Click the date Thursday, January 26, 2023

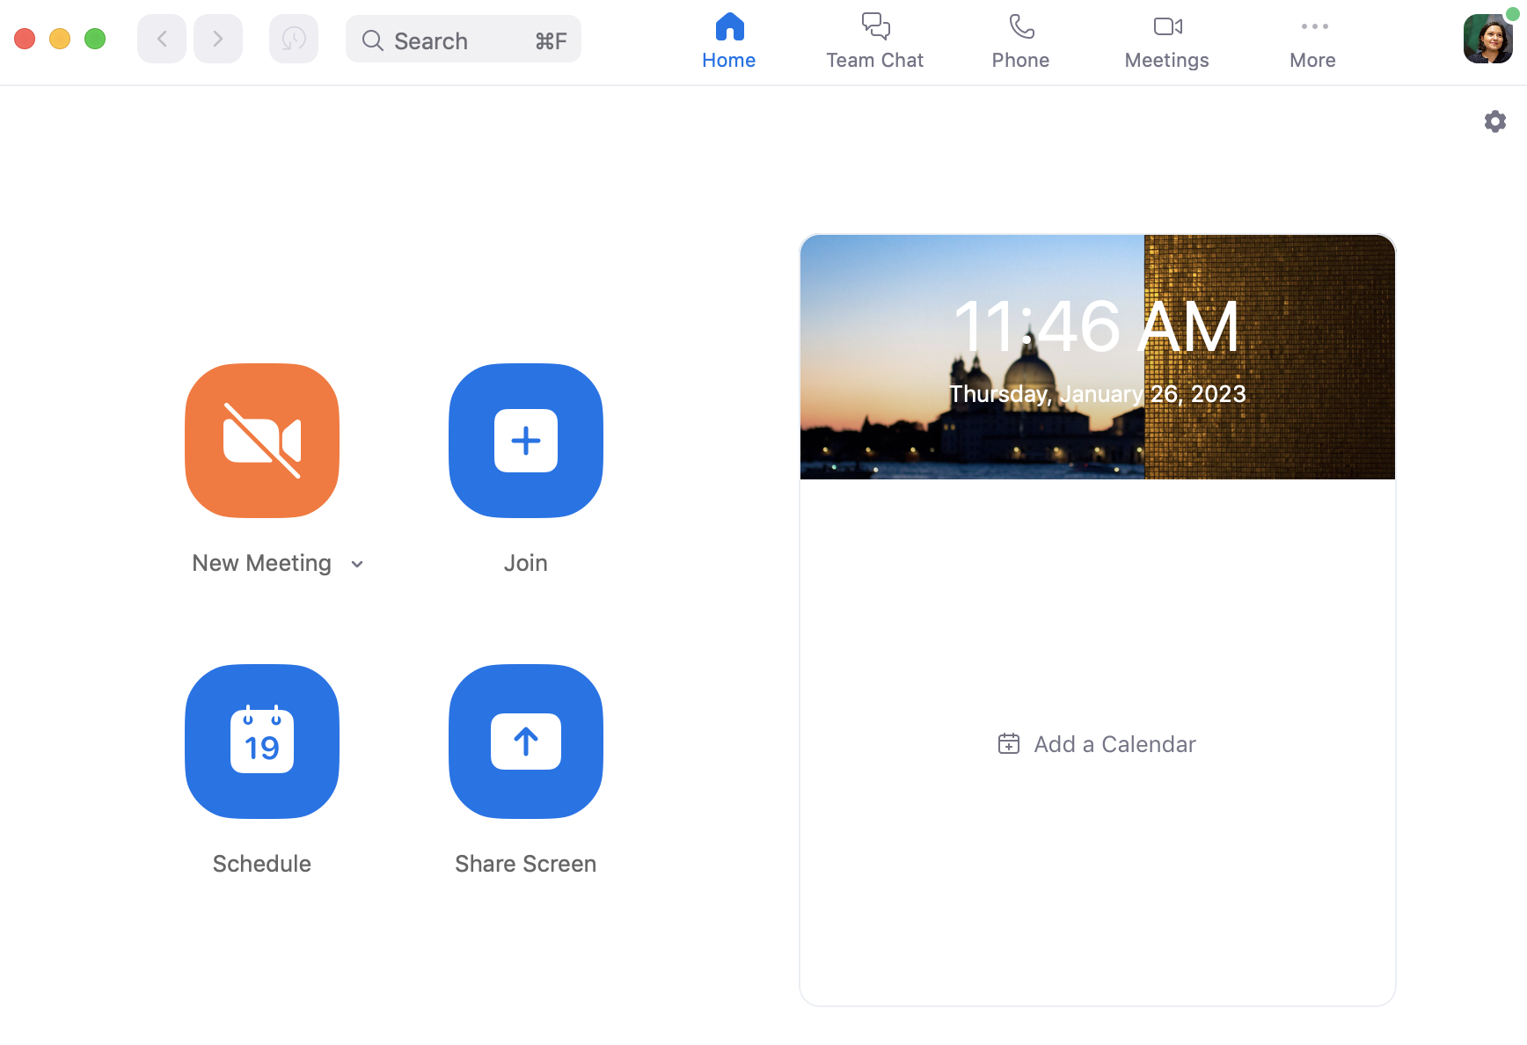tap(1098, 394)
